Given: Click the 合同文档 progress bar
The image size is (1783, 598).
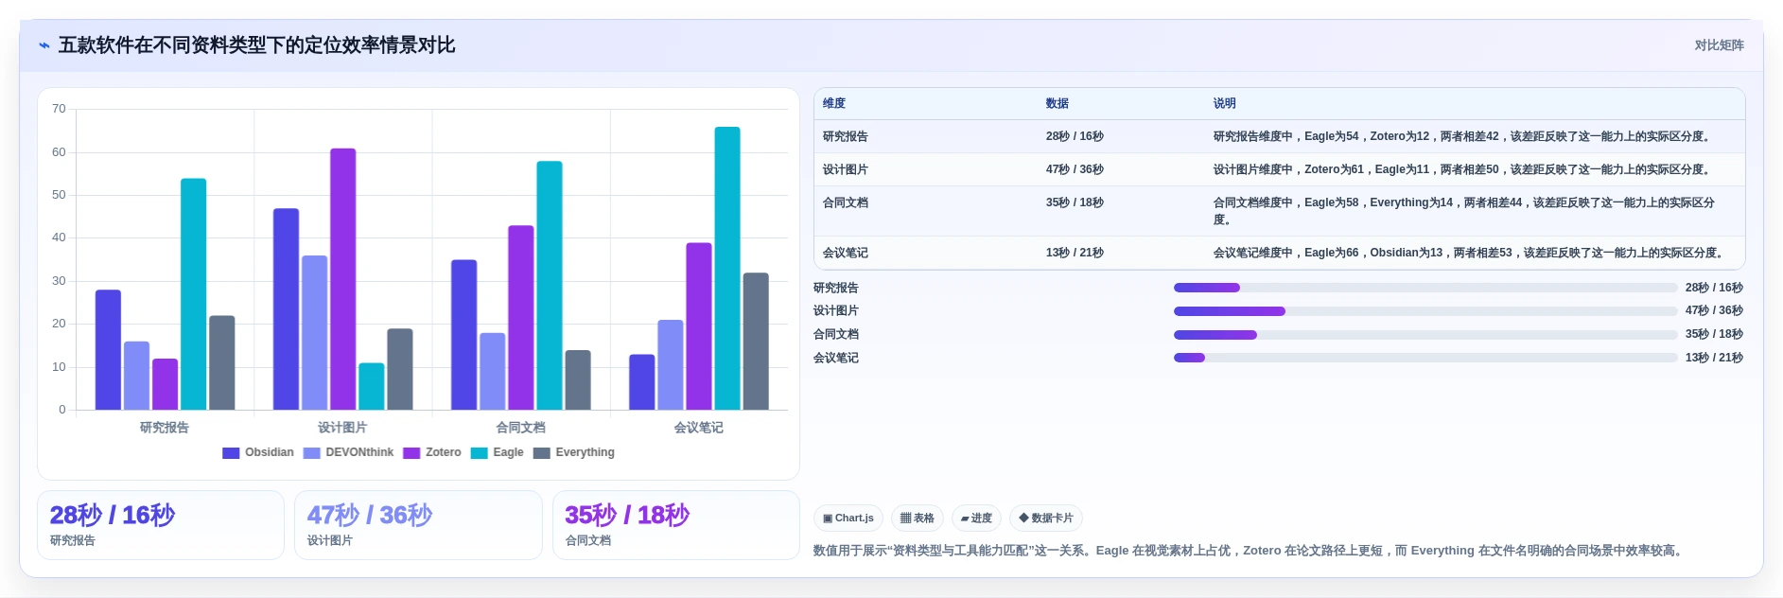Looking at the screenshot, I should (x=1425, y=335).
